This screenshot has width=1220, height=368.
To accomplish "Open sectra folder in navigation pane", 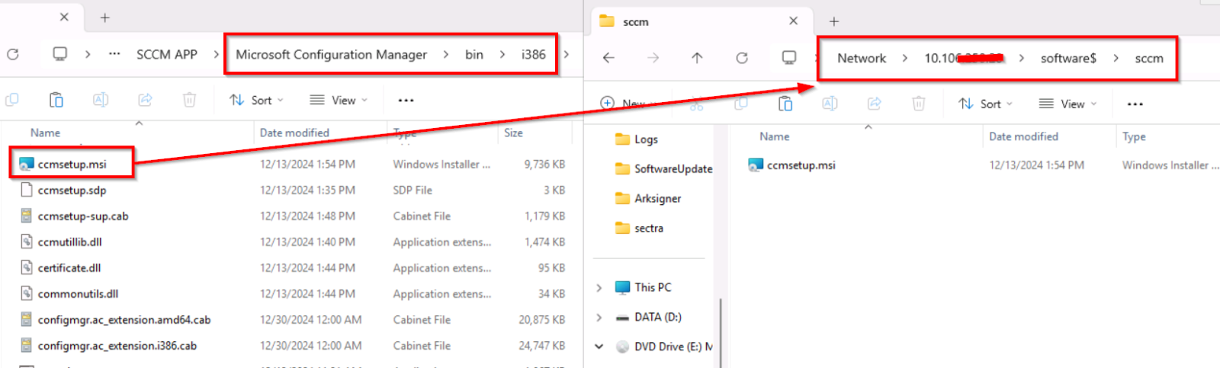I will 639,228.
